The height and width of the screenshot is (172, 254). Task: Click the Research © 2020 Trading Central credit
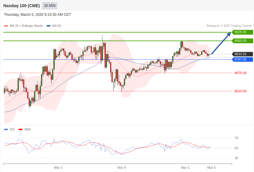pos(229,26)
